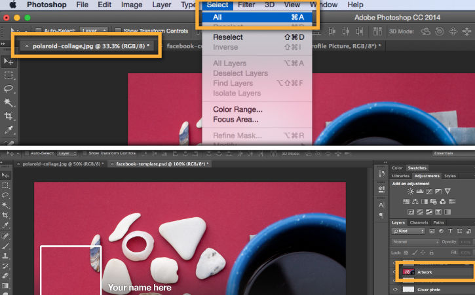475x295 pixels.
Task: Add a Posterize adjustment
Action: click(x=420, y=212)
